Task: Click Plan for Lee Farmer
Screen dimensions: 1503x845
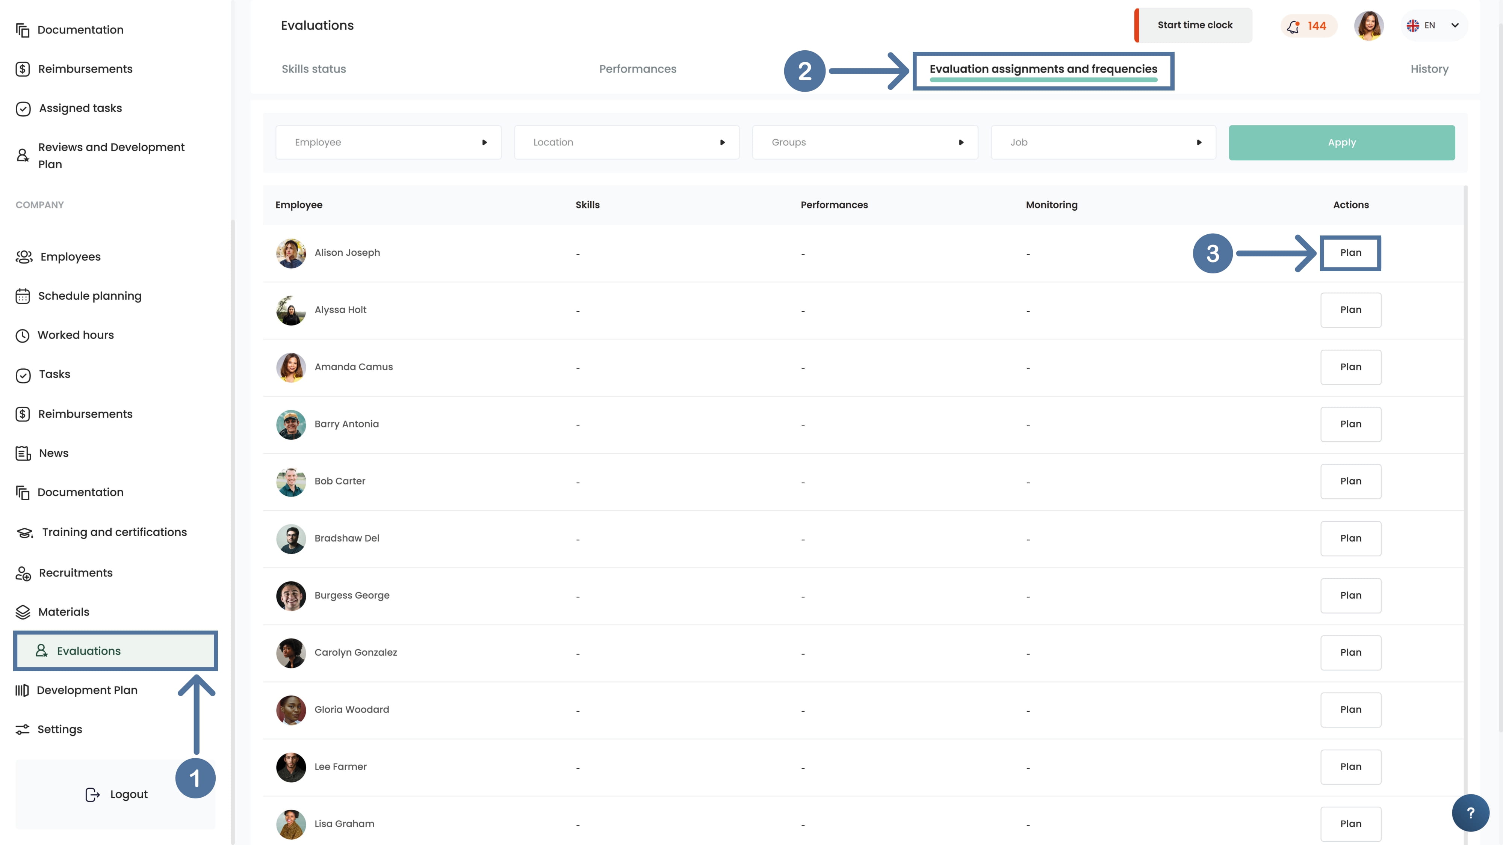Action: click(x=1350, y=767)
